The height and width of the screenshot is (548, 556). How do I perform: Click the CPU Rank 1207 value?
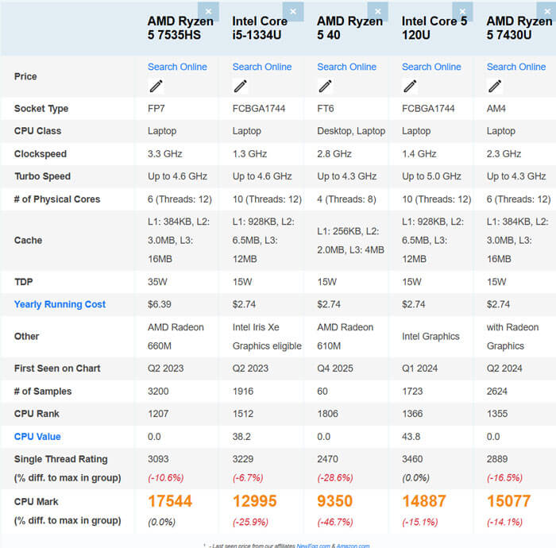pos(158,414)
